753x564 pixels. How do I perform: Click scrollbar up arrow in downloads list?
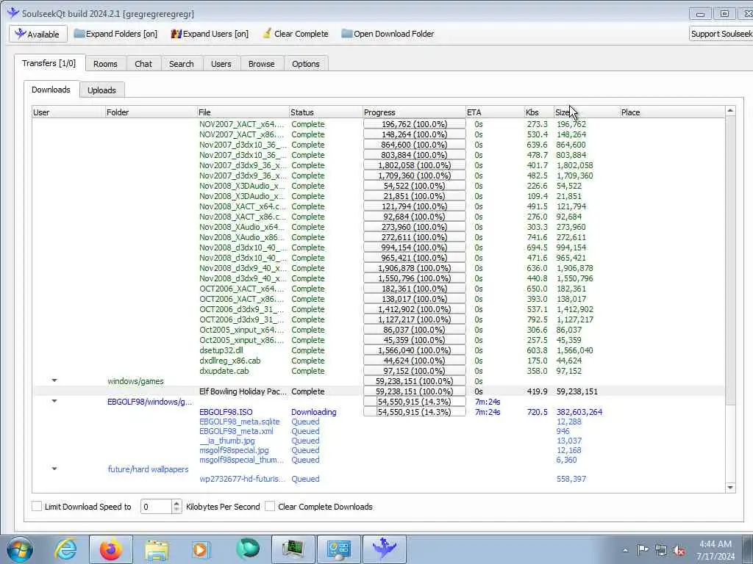[730, 111]
